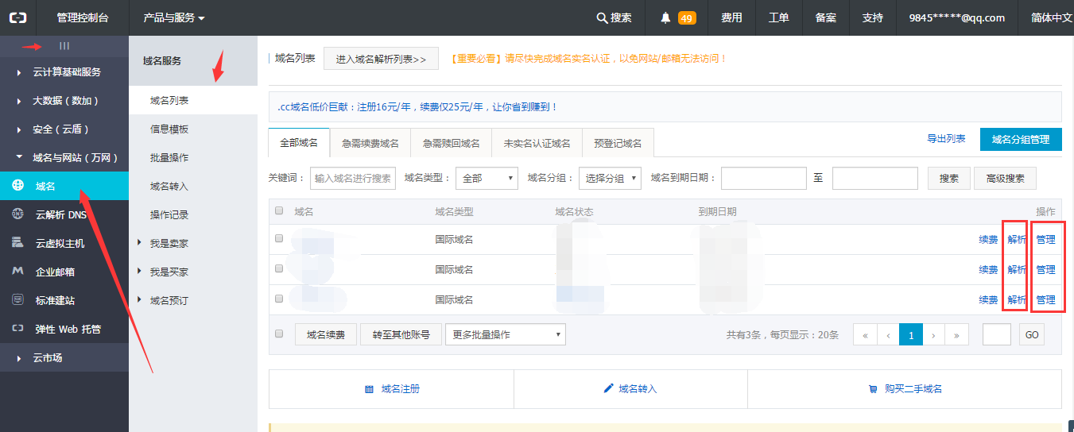Image resolution: width=1074 pixels, height=432 pixels.
Task: Expand 云市场 section
Action: [64, 357]
